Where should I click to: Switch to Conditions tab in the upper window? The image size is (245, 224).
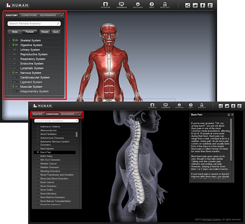pyautogui.click(x=29, y=15)
